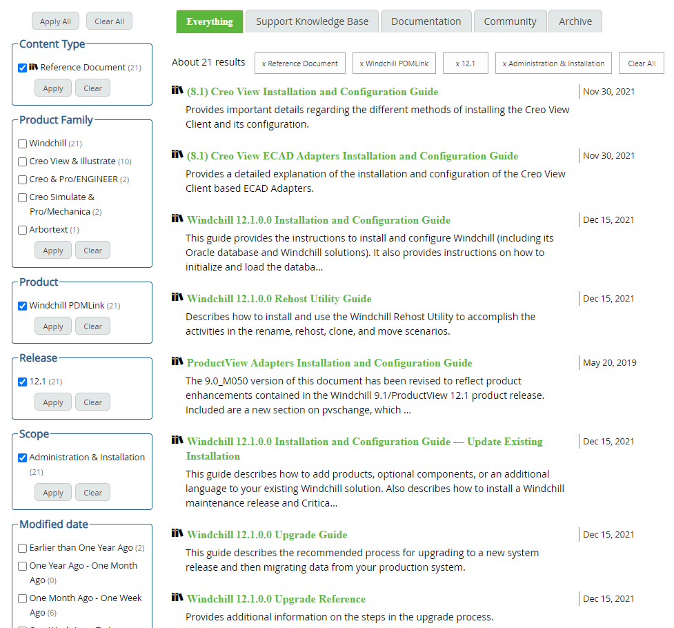
Task: Click icon next to Windchill 12.1.0.0 Upgrade Guide
Action: [x=177, y=533]
